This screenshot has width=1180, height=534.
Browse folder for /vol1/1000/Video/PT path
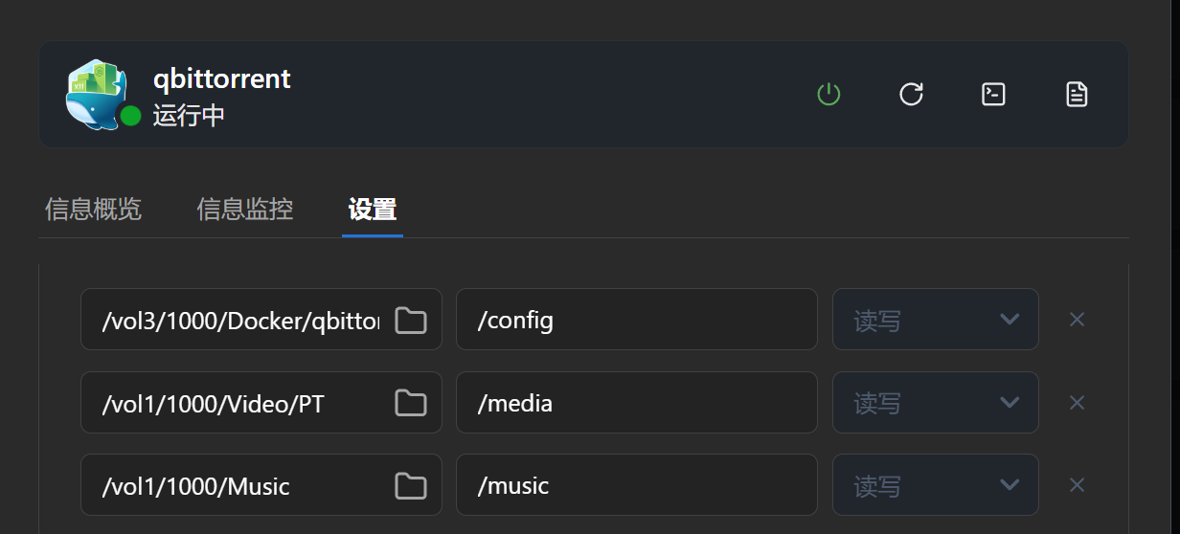(x=411, y=403)
